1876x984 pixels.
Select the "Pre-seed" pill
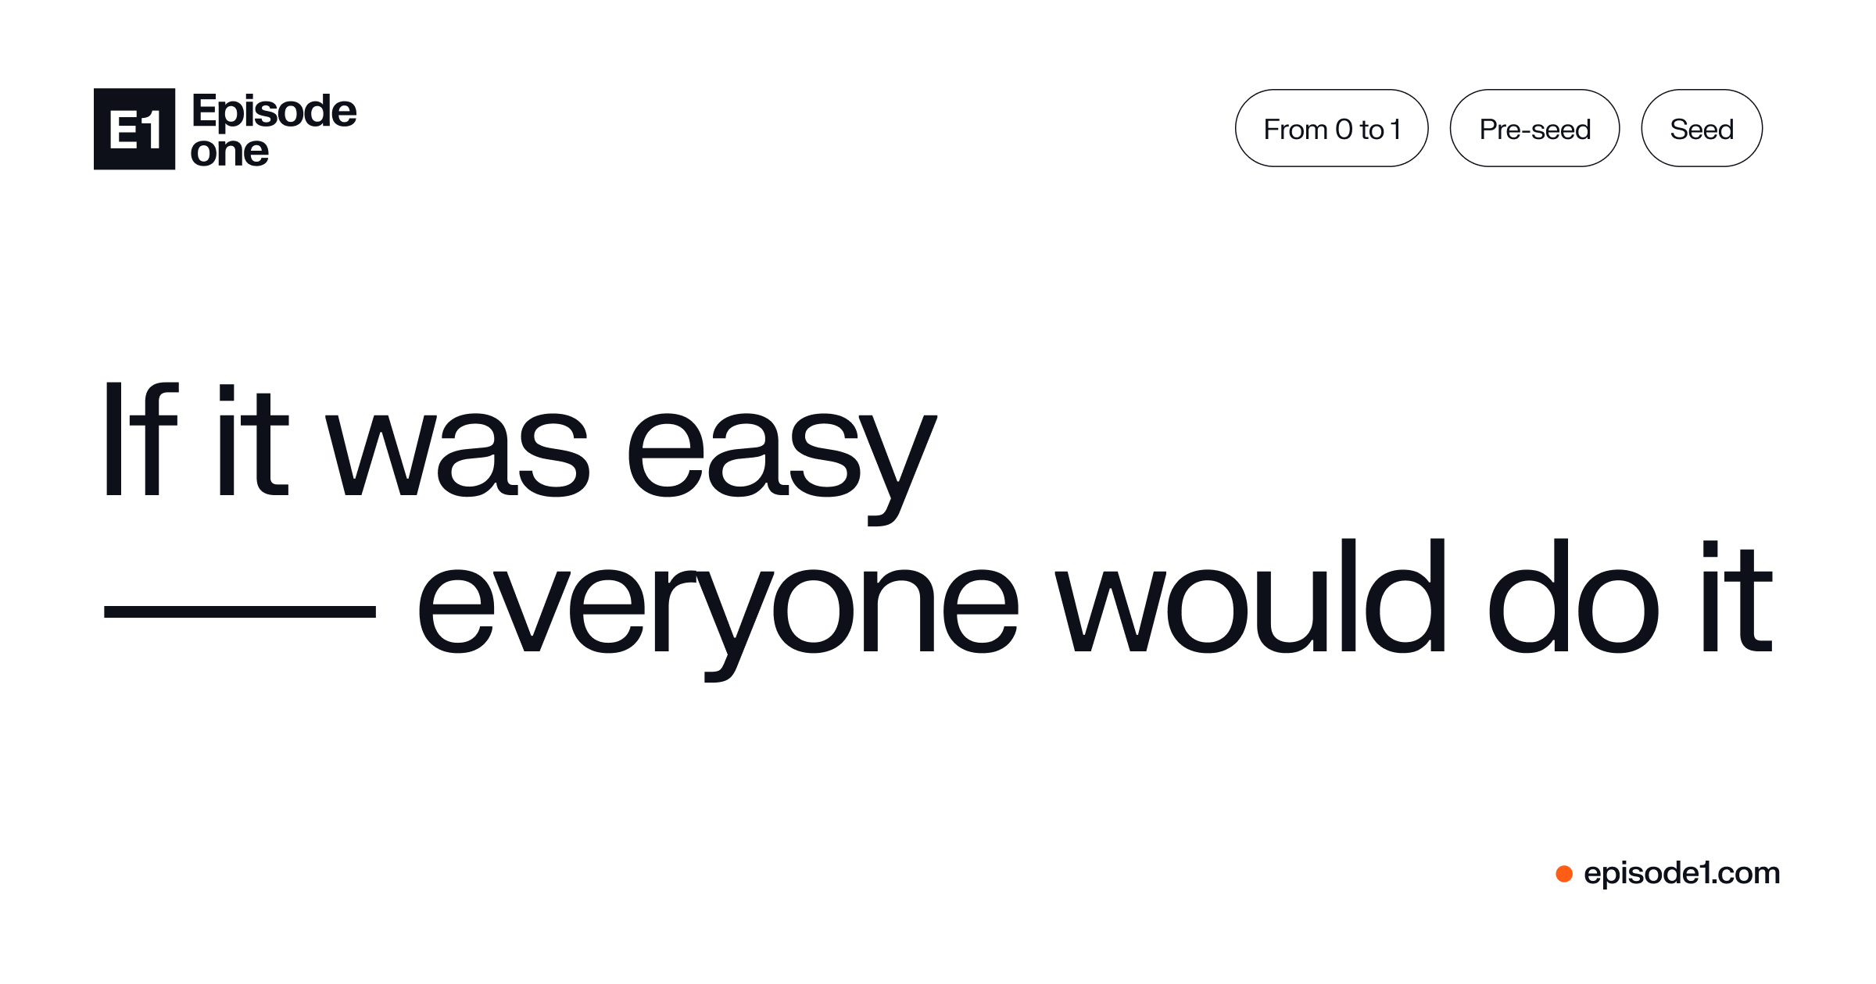(x=1534, y=128)
